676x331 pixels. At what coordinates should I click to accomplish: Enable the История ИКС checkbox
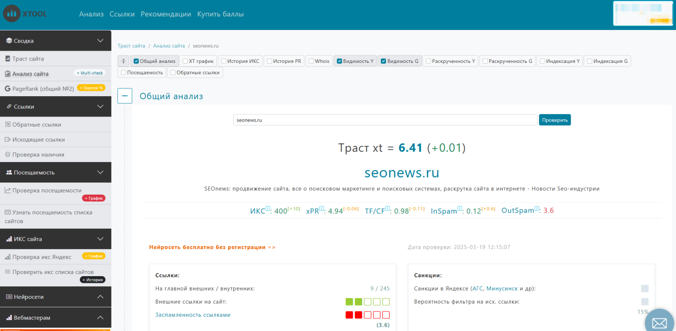click(x=224, y=61)
